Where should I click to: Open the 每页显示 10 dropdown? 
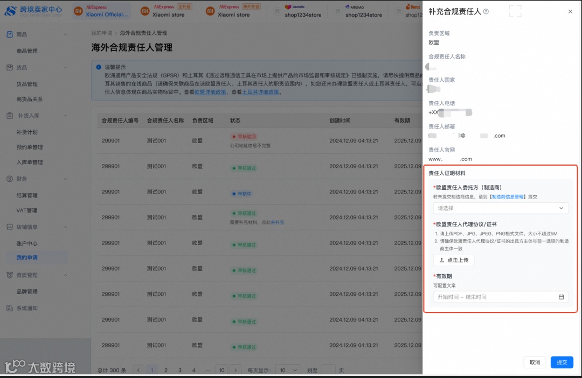288,370
